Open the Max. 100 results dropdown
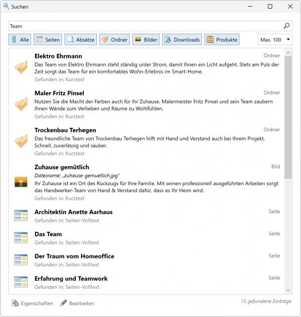 click(x=275, y=40)
